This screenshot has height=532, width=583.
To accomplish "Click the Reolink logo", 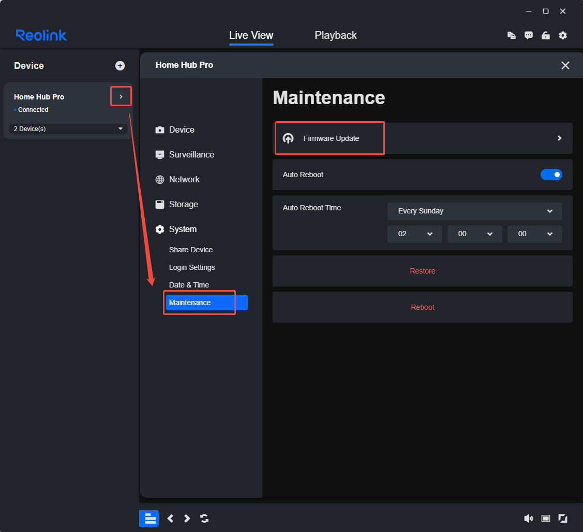I will pos(41,35).
